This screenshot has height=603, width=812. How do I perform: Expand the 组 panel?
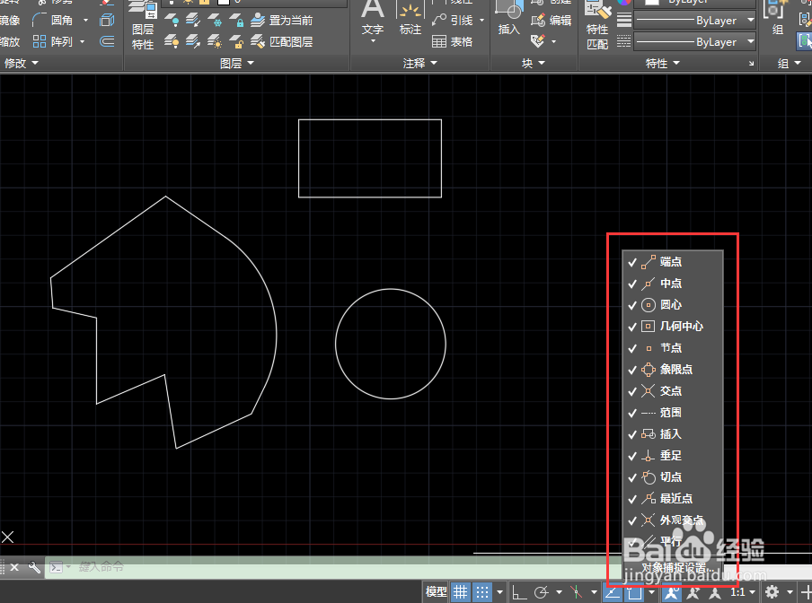pyautogui.click(x=790, y=63)
